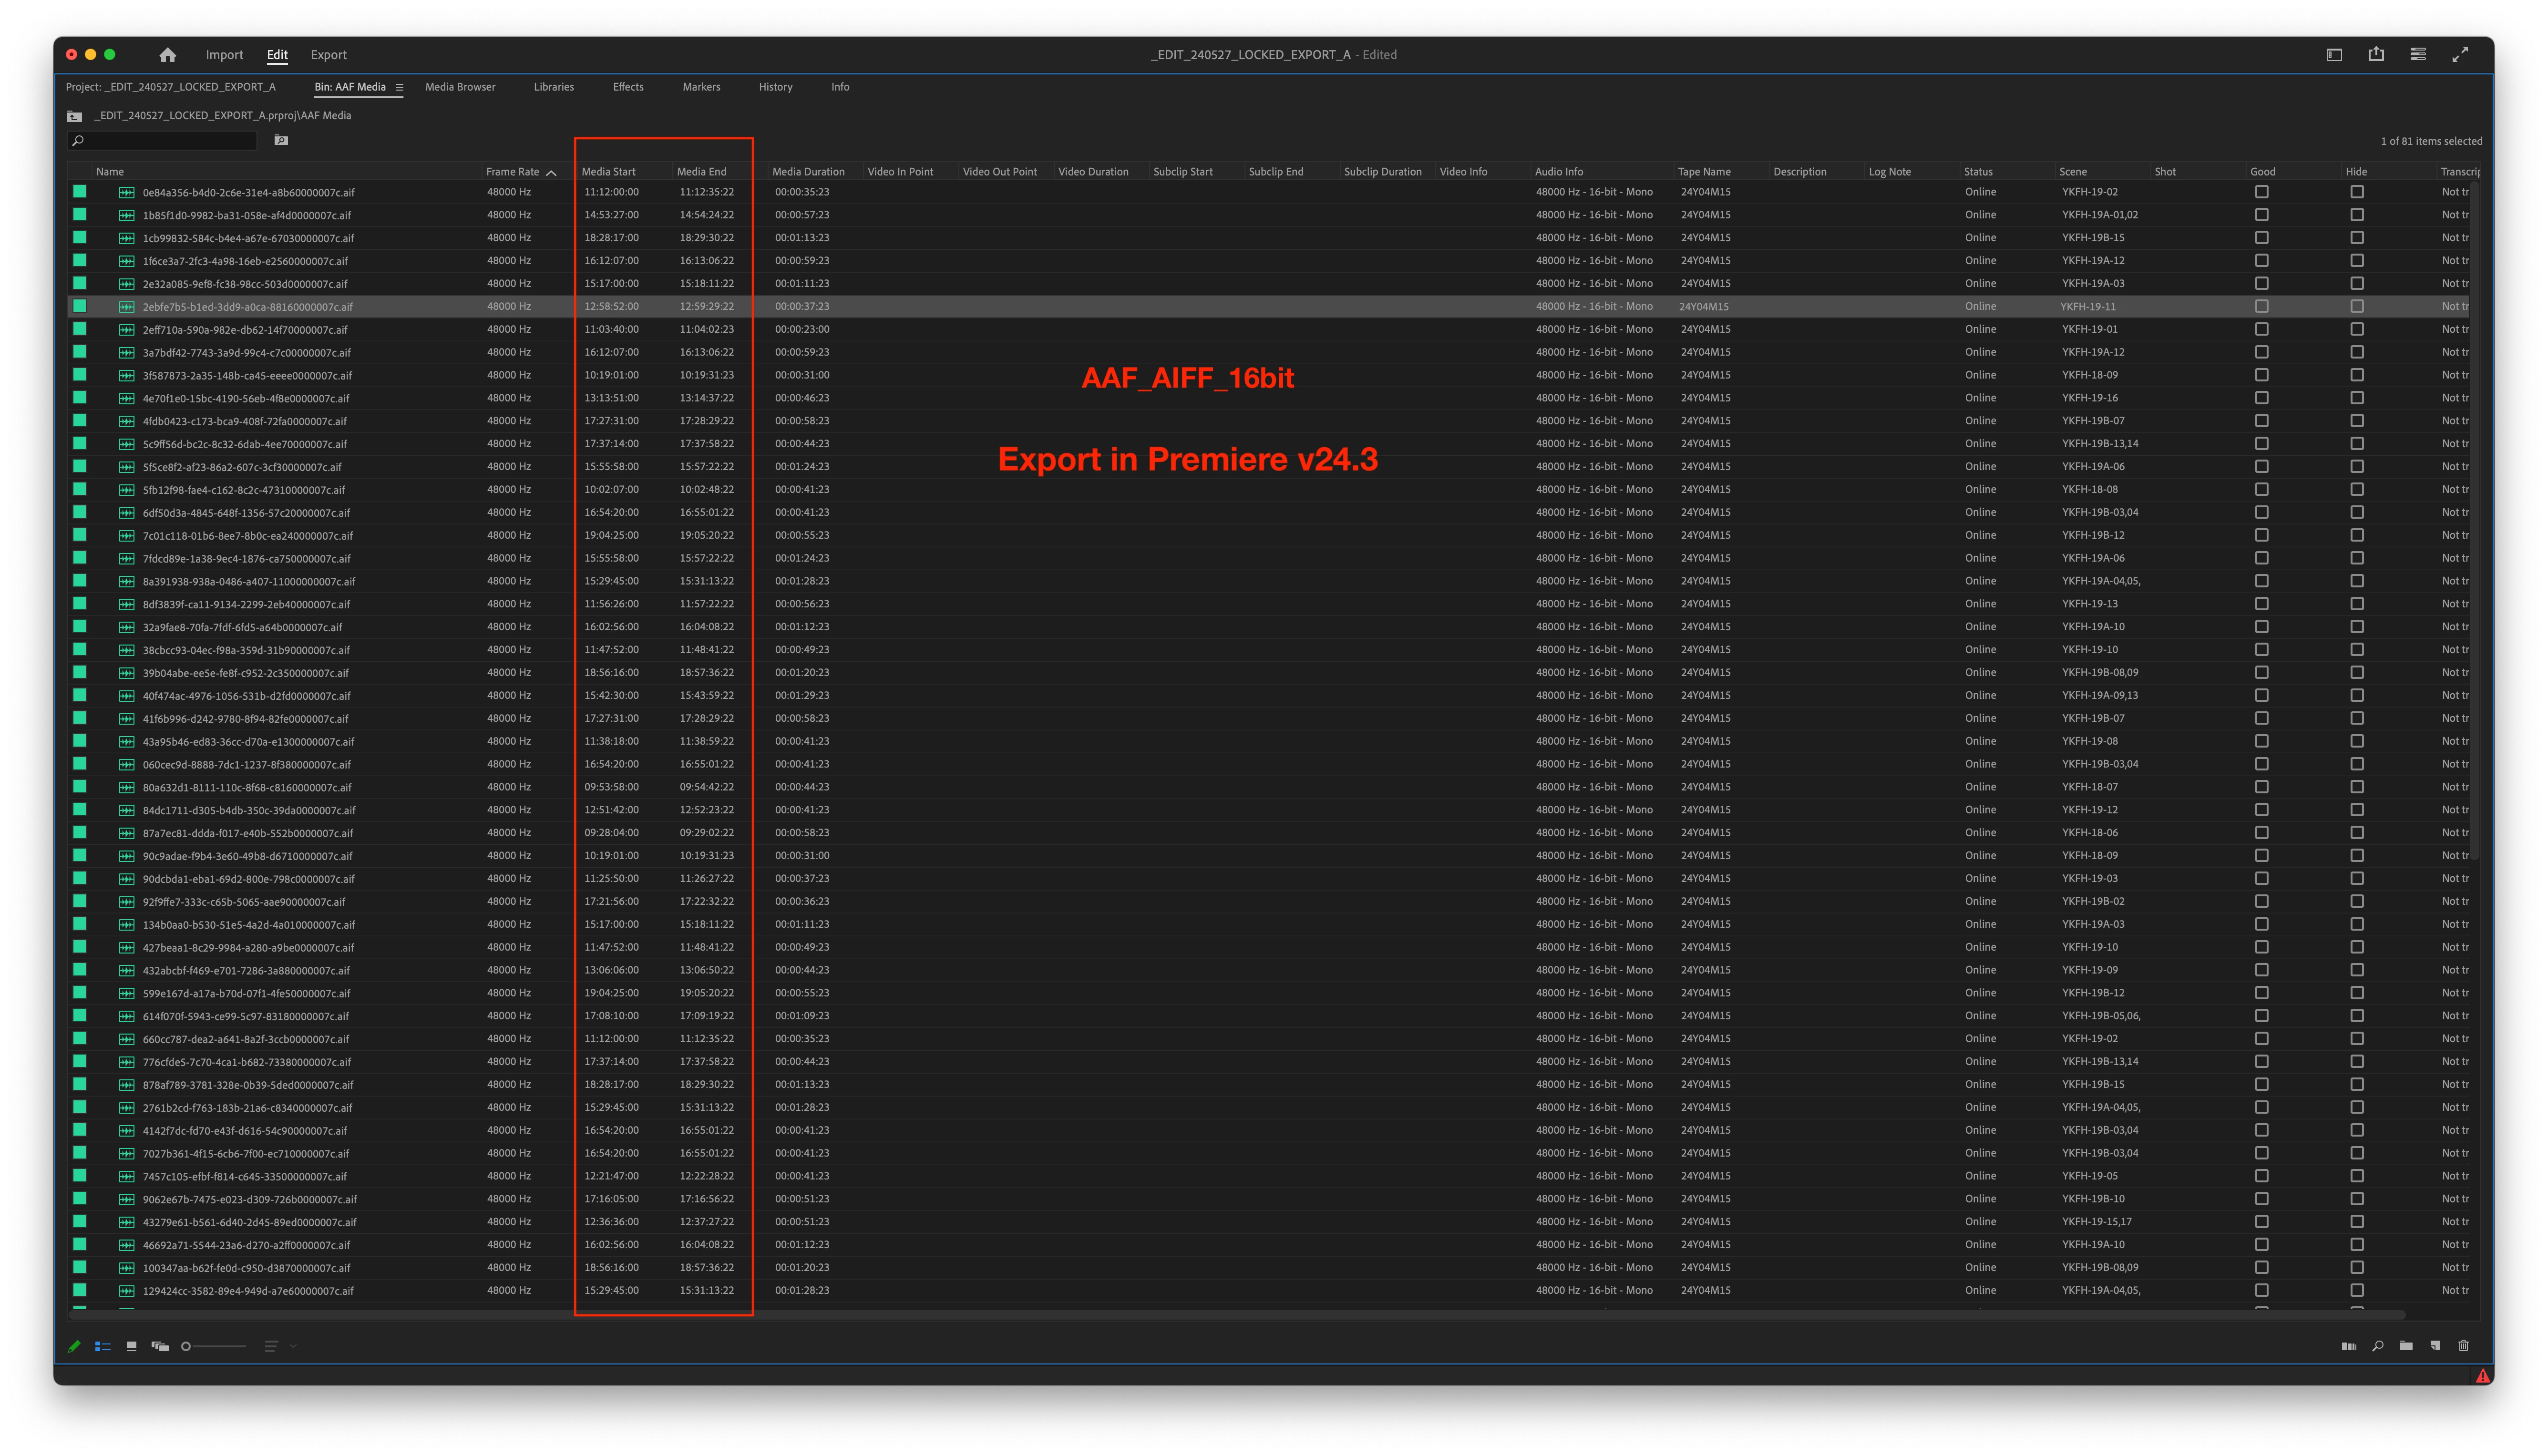Screen dimensions: 2548x1456
Task: Open the red warning events icon
Action: pyautogui.click(x=2482, y=1376)
